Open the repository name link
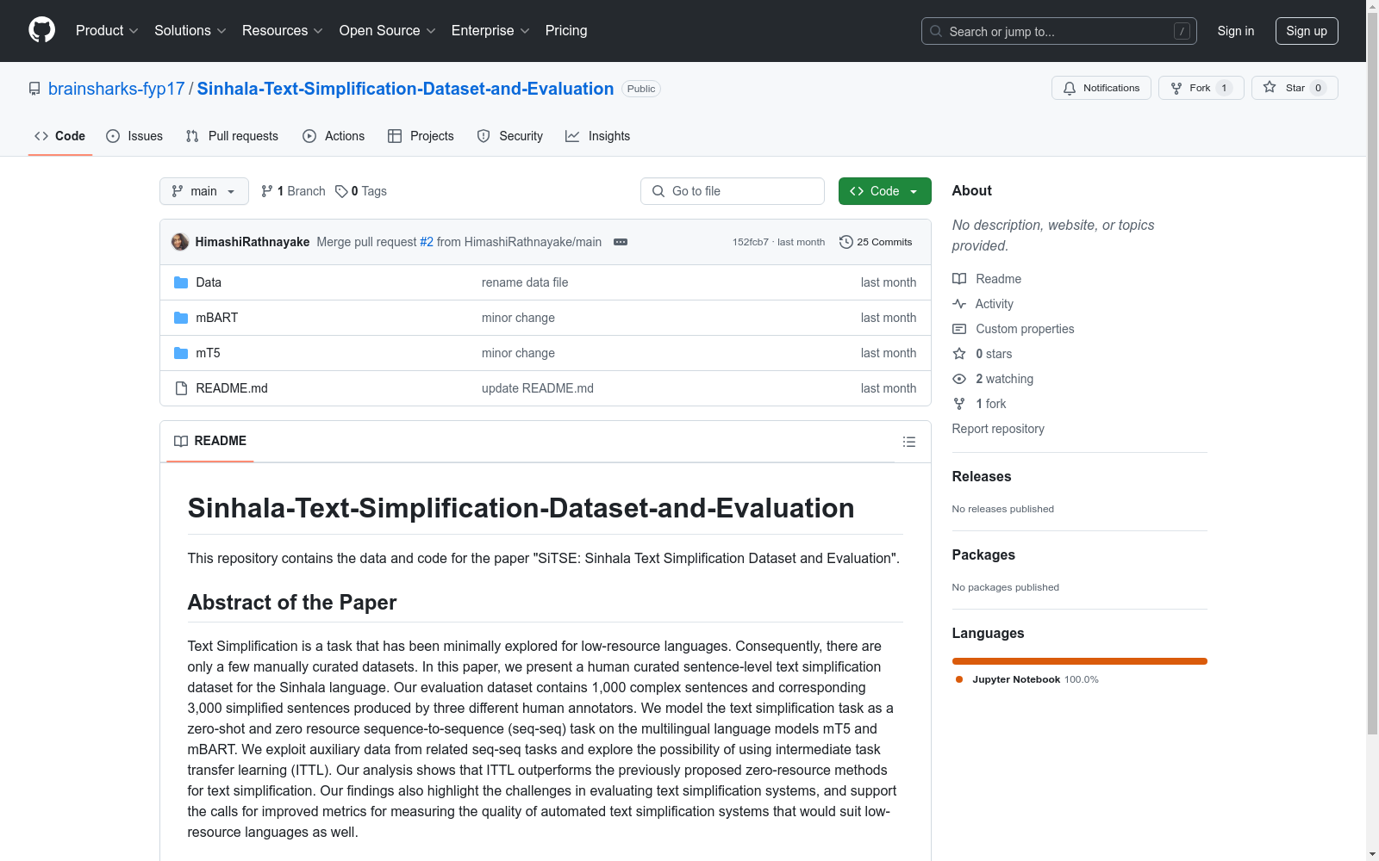Screen dimensions: 1379x861 [405, 89]
